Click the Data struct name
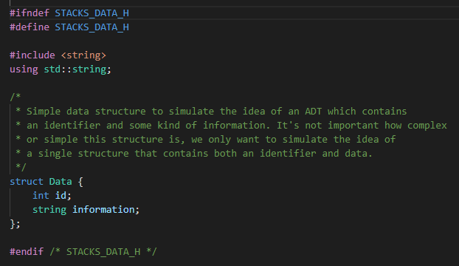 point(61,182)
